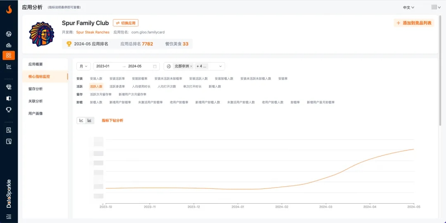Viewport: 446px width, 223px height.
Task: Click 添加到竞品列表 button
Action: click(414, 23)
